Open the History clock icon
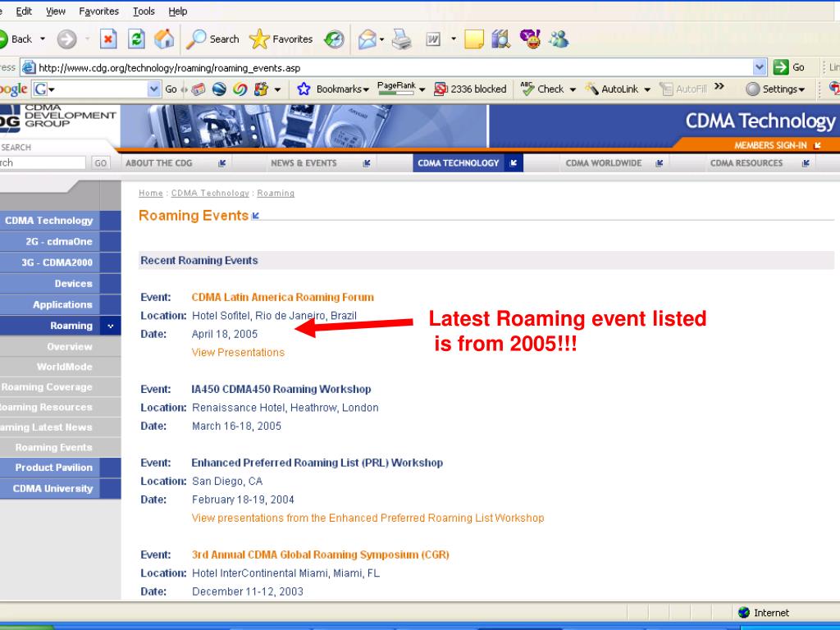This screenshot has width=840, height=630. [x=334, y=39]
